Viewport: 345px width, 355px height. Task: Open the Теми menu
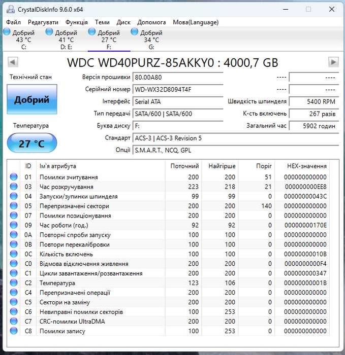[x=102, y=22]
